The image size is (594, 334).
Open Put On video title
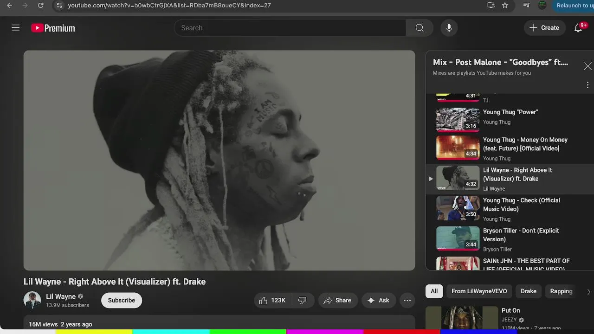510,310
